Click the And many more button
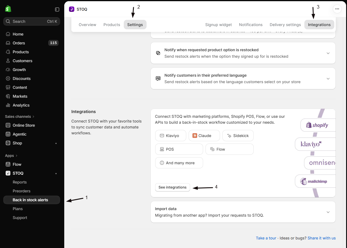347x248 pixels. click(x=179, y=163)
